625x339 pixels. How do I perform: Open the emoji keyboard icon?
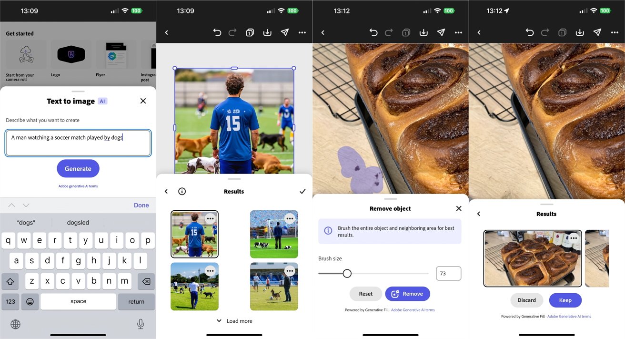coord(30,301)
